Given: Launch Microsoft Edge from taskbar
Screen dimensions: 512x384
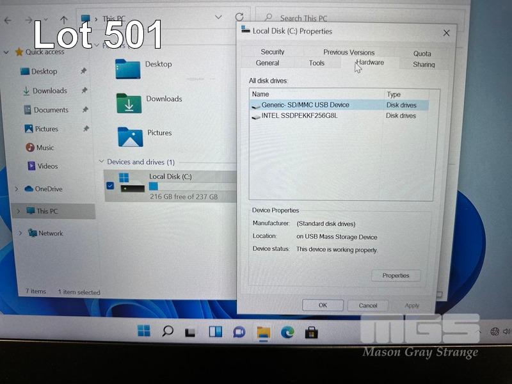Looking at the screenshot, I should 287,332.
